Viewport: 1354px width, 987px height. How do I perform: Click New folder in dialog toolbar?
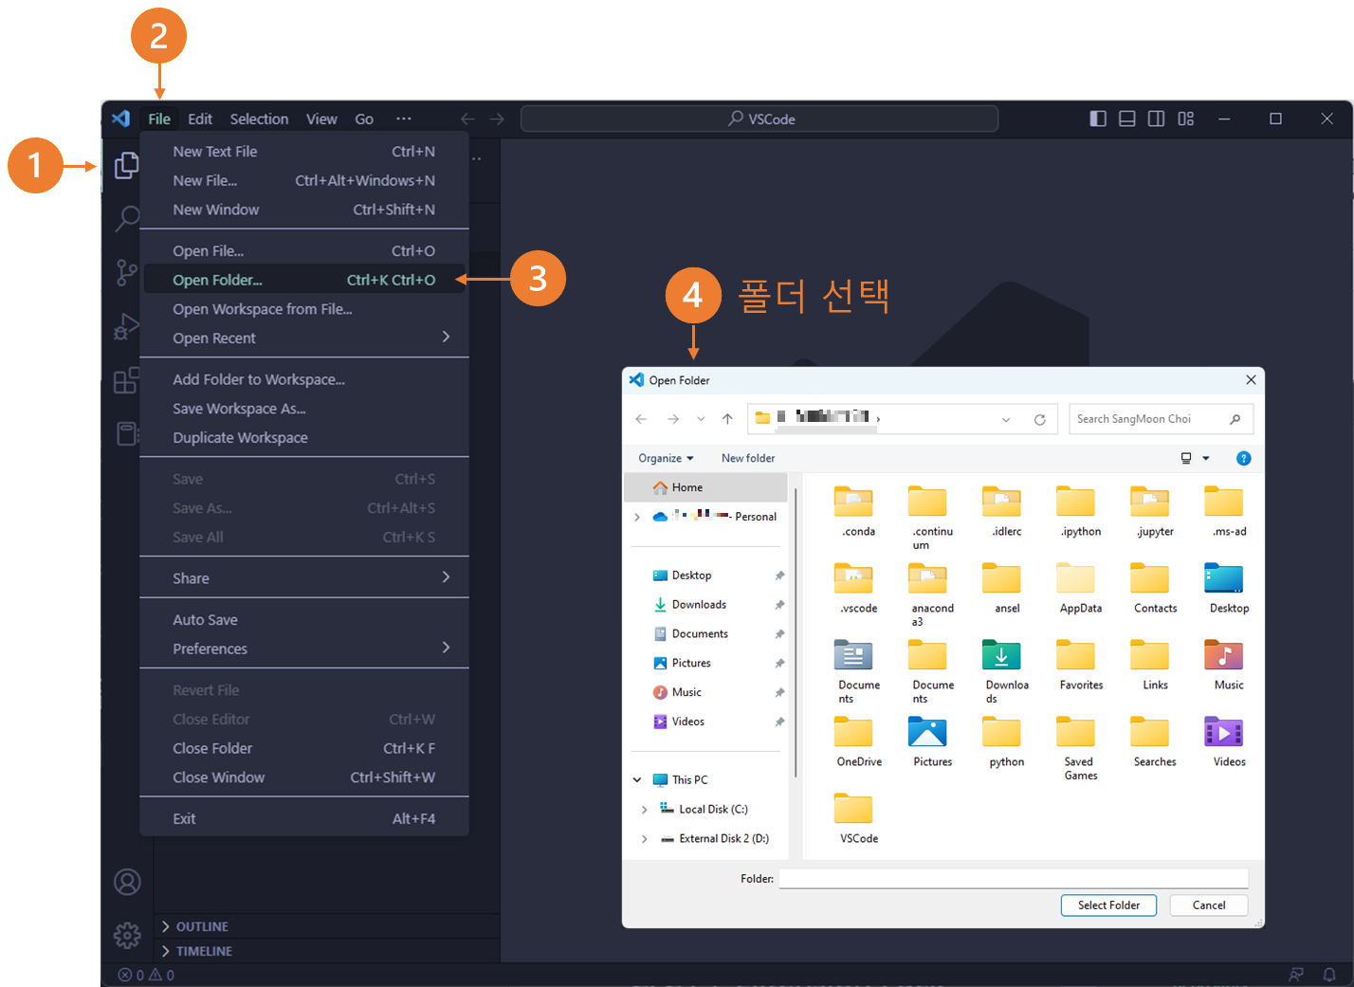748,458
